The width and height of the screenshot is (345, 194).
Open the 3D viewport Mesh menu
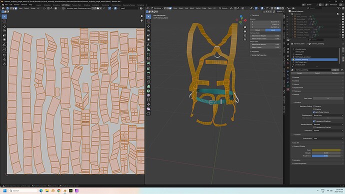coord(192,8)
